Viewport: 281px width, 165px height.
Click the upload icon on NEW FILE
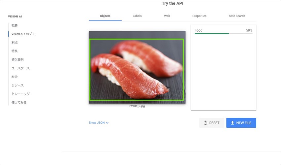[232, 123]
